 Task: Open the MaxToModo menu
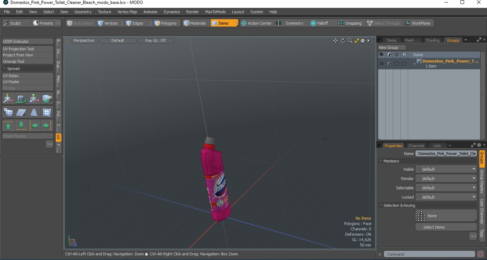[215, 12]
